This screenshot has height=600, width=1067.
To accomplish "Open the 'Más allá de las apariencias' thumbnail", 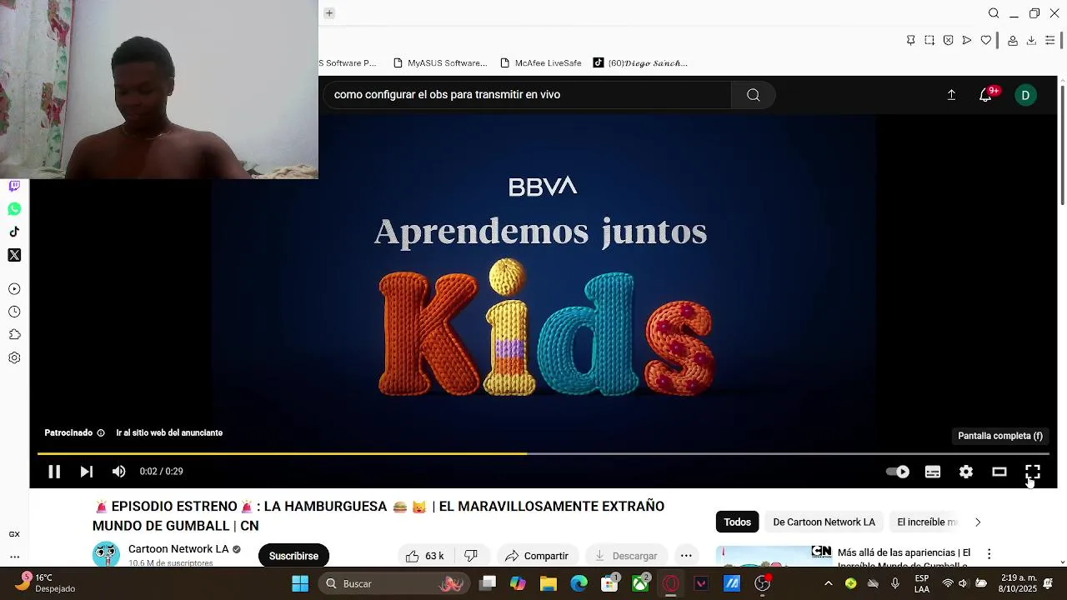I will tap(774, 557).
